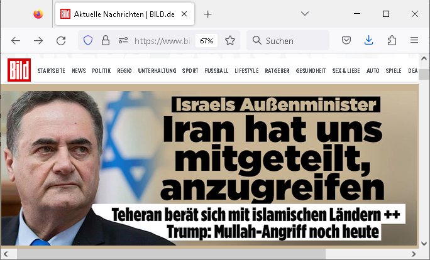
Task: Click the horizontal scrollbar track at bottom
Action: coord(209,254)
